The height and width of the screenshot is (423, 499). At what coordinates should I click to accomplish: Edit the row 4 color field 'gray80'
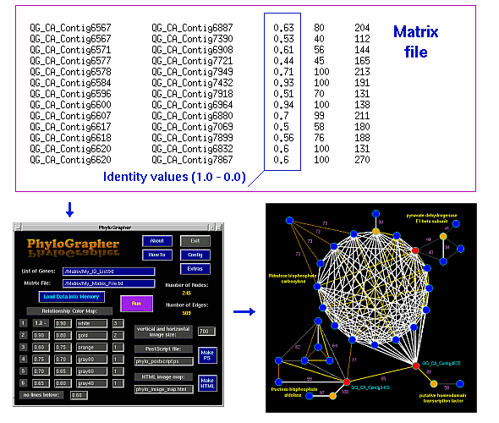[92, 360]
